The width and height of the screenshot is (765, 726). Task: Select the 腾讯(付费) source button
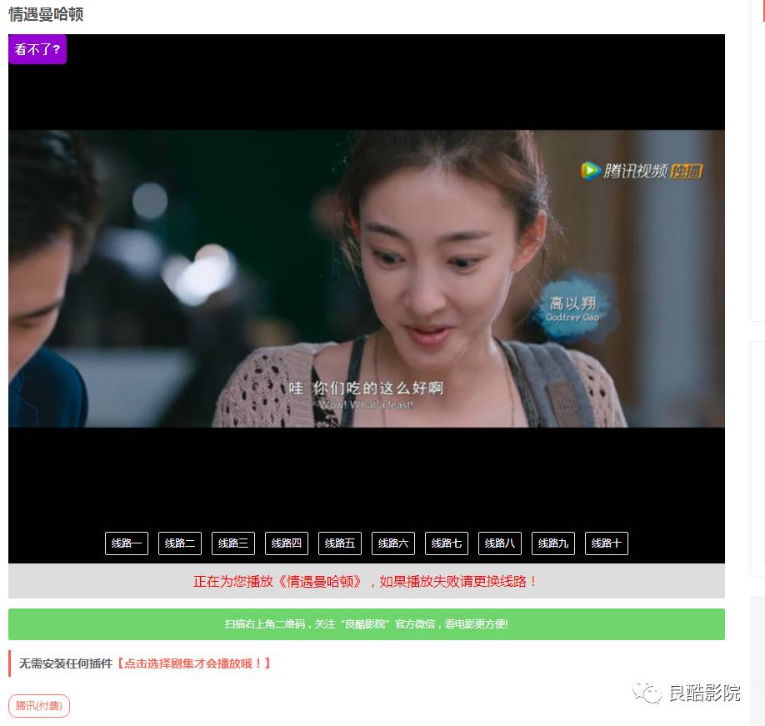coord(39,705)
